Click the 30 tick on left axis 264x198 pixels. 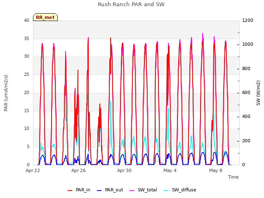tap(26, 57)
